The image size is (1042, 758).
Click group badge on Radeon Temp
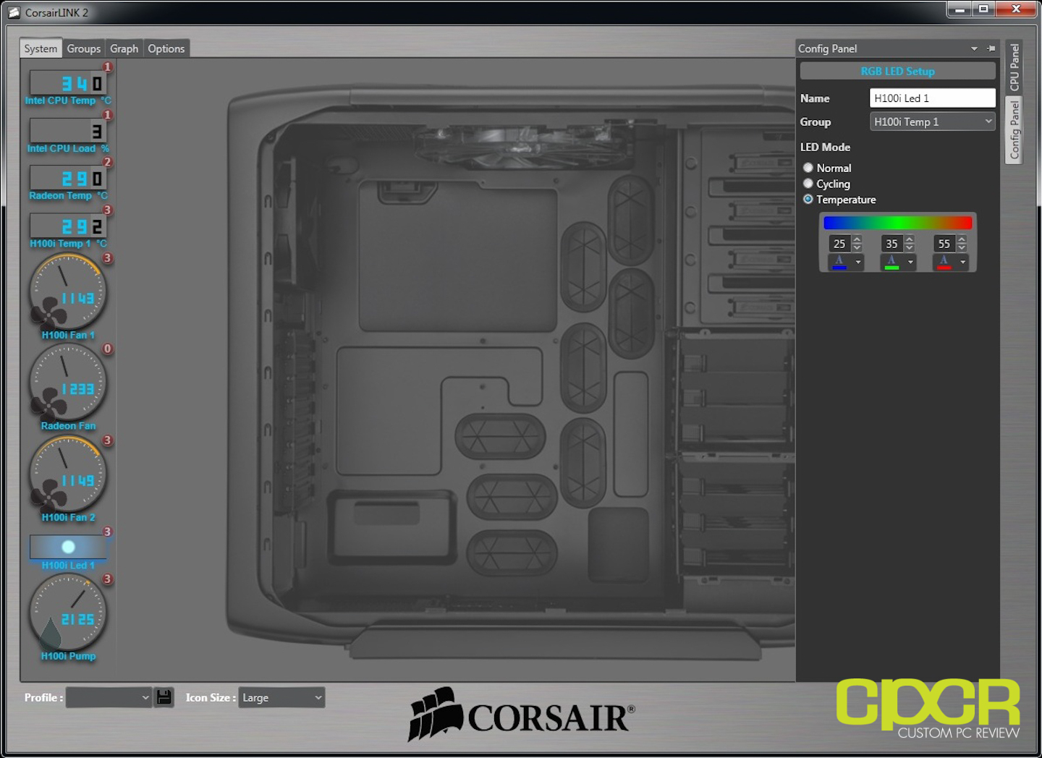108,162
